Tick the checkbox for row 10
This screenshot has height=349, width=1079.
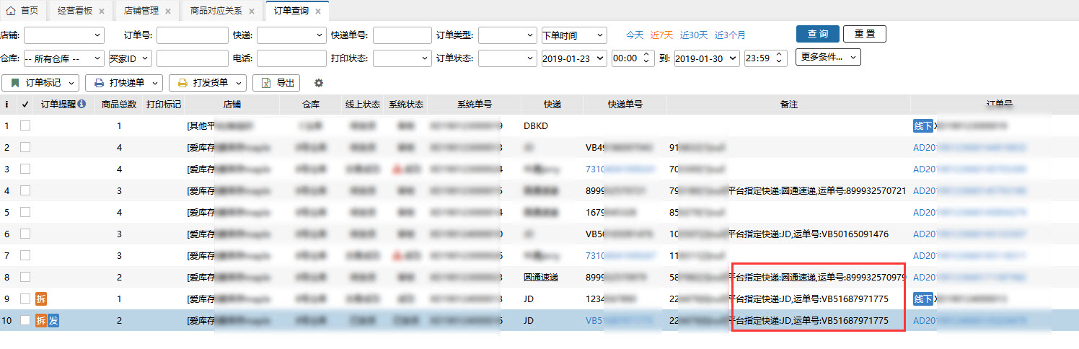[25, 320]
